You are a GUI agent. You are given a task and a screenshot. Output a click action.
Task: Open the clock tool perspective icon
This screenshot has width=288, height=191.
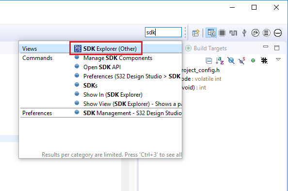[x=256, y=33]
